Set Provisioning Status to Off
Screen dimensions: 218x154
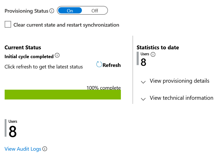[95, 11]
